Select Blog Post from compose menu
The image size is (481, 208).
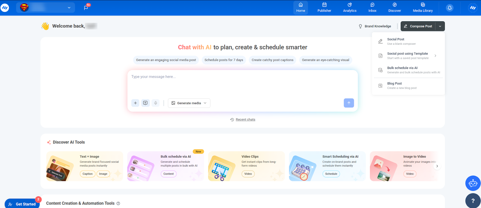pyautogui.click(x=408, y=86)
